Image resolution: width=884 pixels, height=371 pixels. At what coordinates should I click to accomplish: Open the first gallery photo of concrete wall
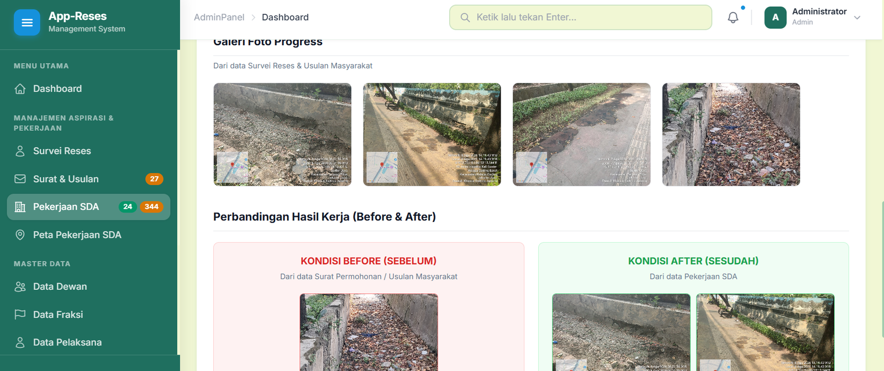[x=282, y=135]
